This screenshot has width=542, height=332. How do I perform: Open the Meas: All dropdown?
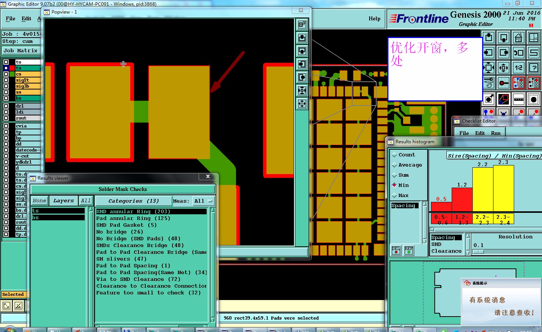tap(204, 201)
